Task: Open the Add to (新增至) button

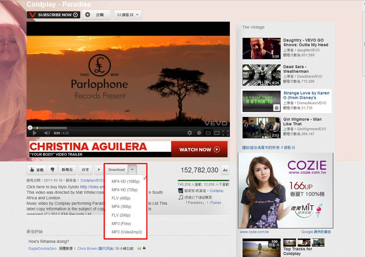Action: point(67,170)
